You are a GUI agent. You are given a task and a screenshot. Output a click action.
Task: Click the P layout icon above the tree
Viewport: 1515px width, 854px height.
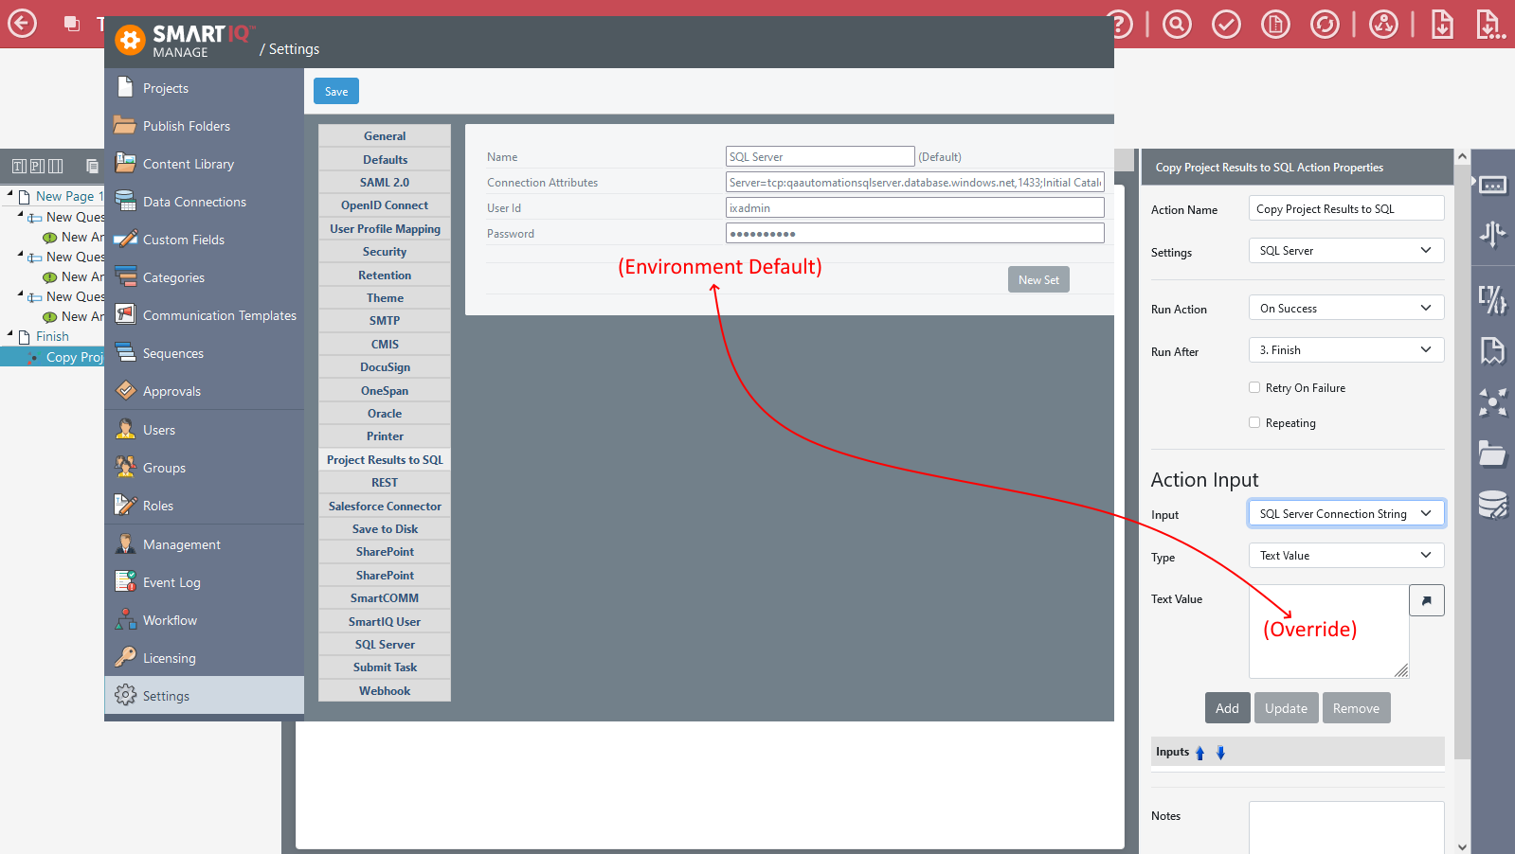click(x=37, y=167)
